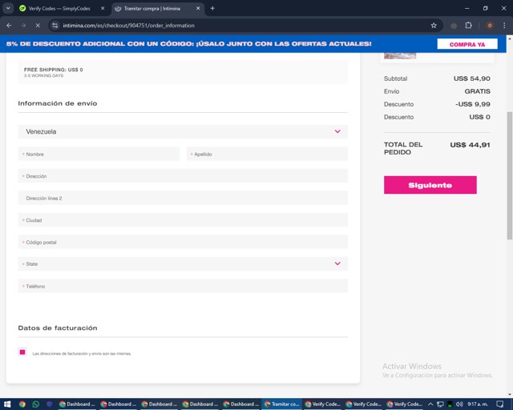Open the Venezuela country dropdown
The image size is (513, 410).
pos(183,131)
